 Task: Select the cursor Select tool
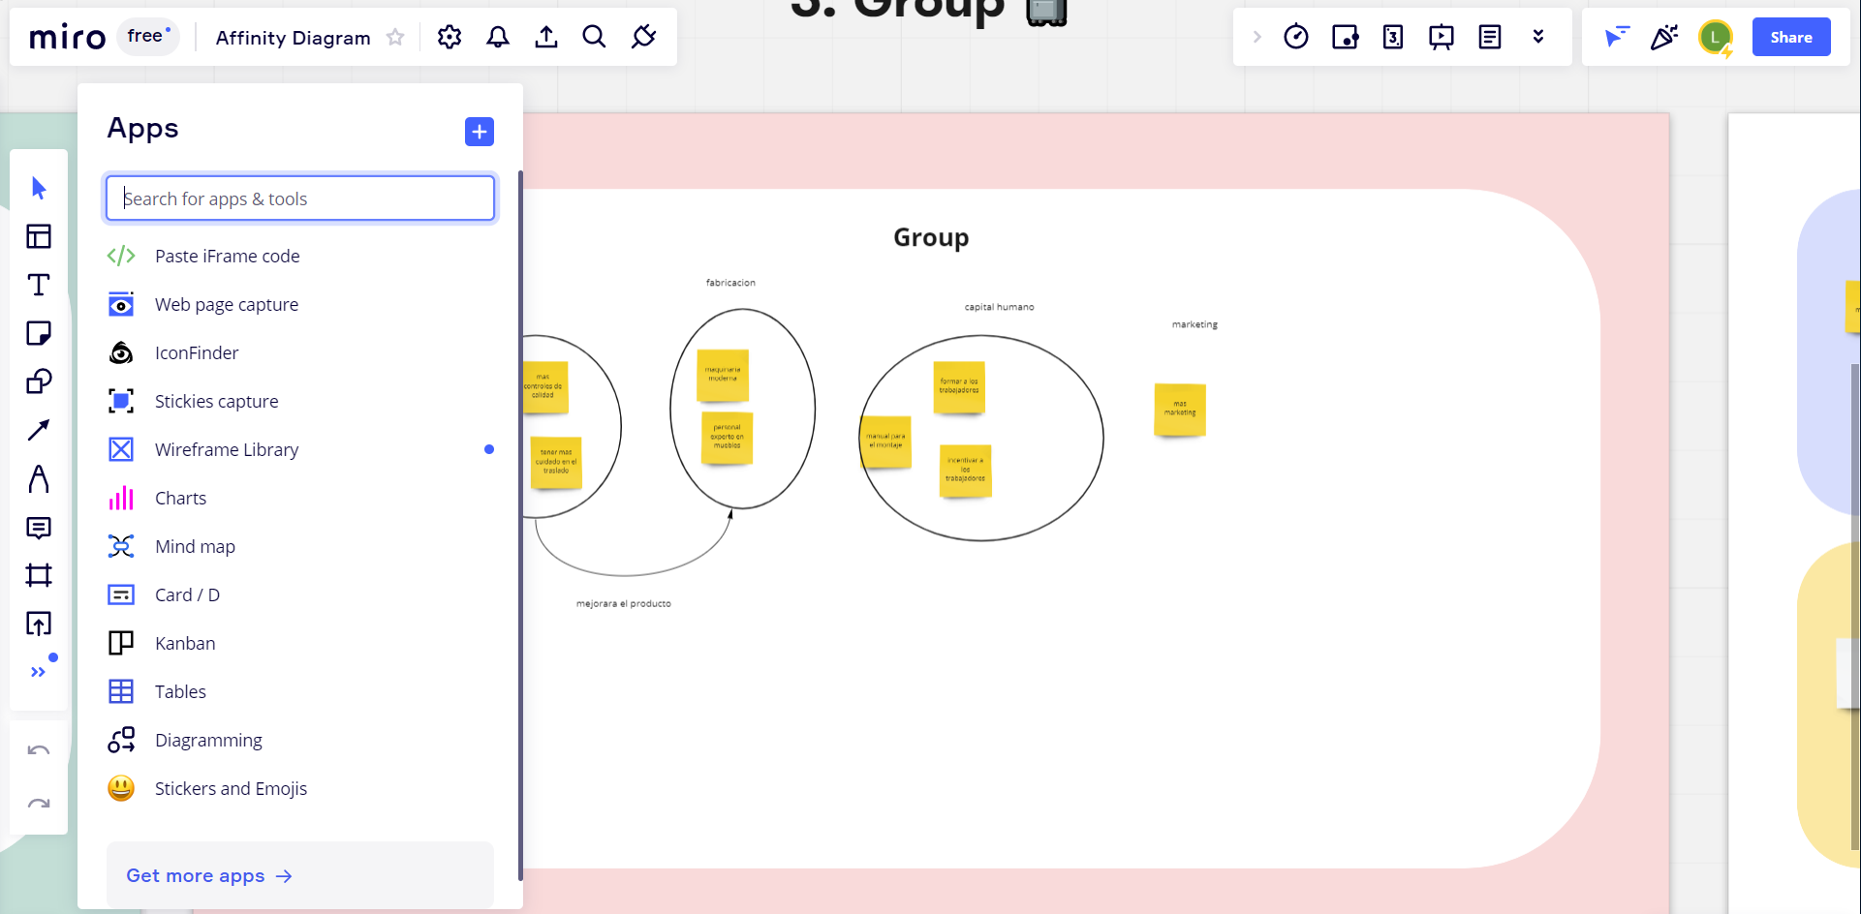39,188
